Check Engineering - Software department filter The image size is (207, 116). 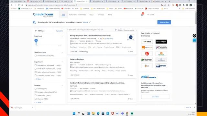pyautogui.click(x=35, y=65)
